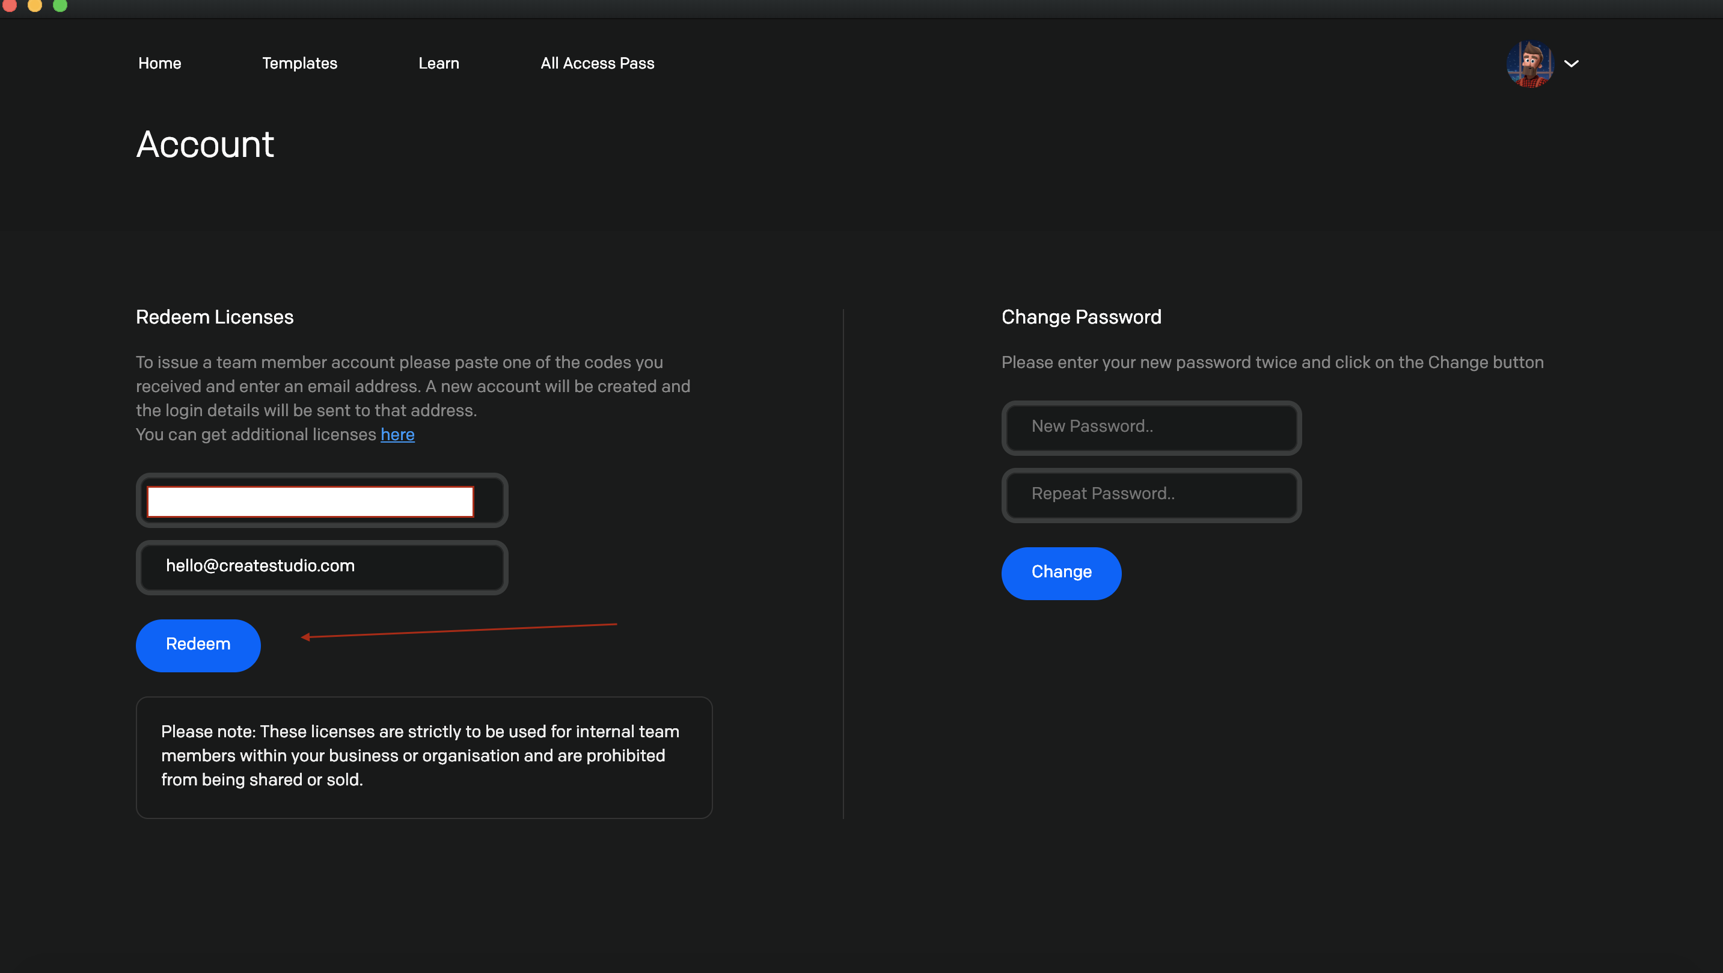Screen dimensions: 1723x973
Task: Click the 'Please note' license restriction notice
Action: pos(423,757)
